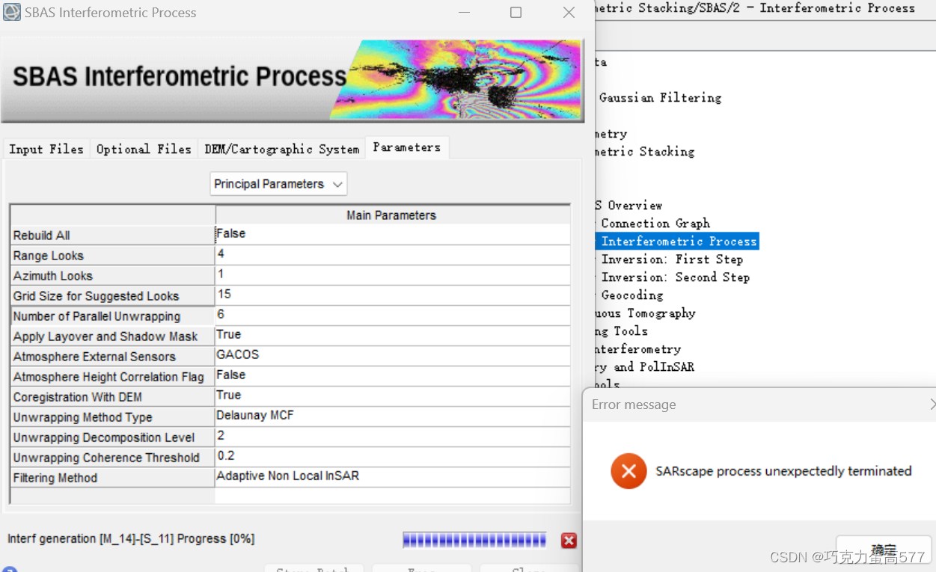The image size is (936, 572).
Task: Select the Unwrapping Decomposition Level label
Action: pyautogui.click(x=113, y=437)
